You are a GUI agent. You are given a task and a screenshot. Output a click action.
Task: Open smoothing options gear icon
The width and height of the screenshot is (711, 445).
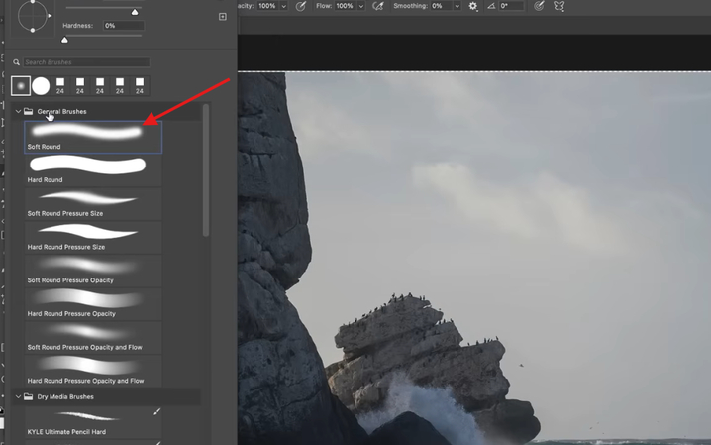pyautogui.click(x=473, y=6)
